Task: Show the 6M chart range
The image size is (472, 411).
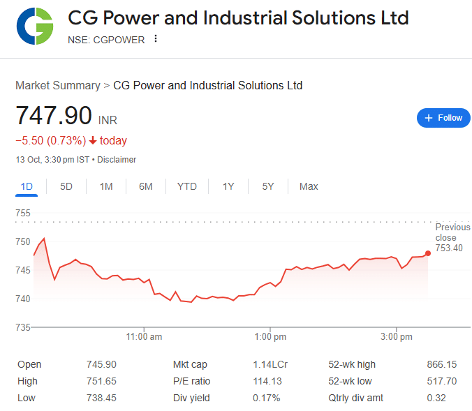Action: point(146,186)
